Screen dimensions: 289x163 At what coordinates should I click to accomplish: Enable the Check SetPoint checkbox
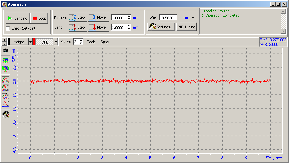8,28
